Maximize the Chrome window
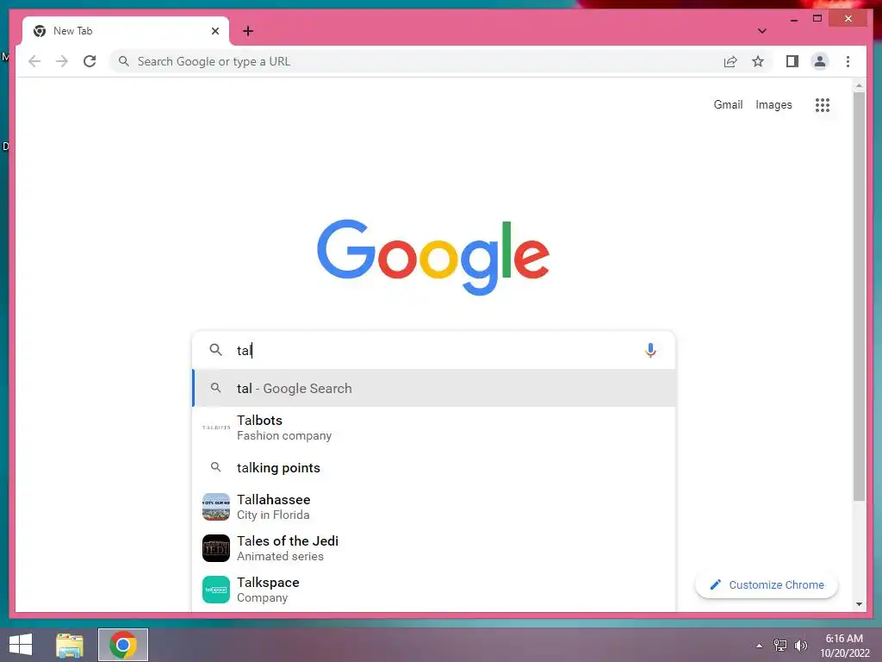 [817, 19]
